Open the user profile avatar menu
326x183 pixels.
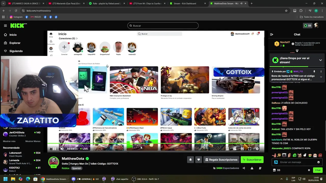coord(316,26)
